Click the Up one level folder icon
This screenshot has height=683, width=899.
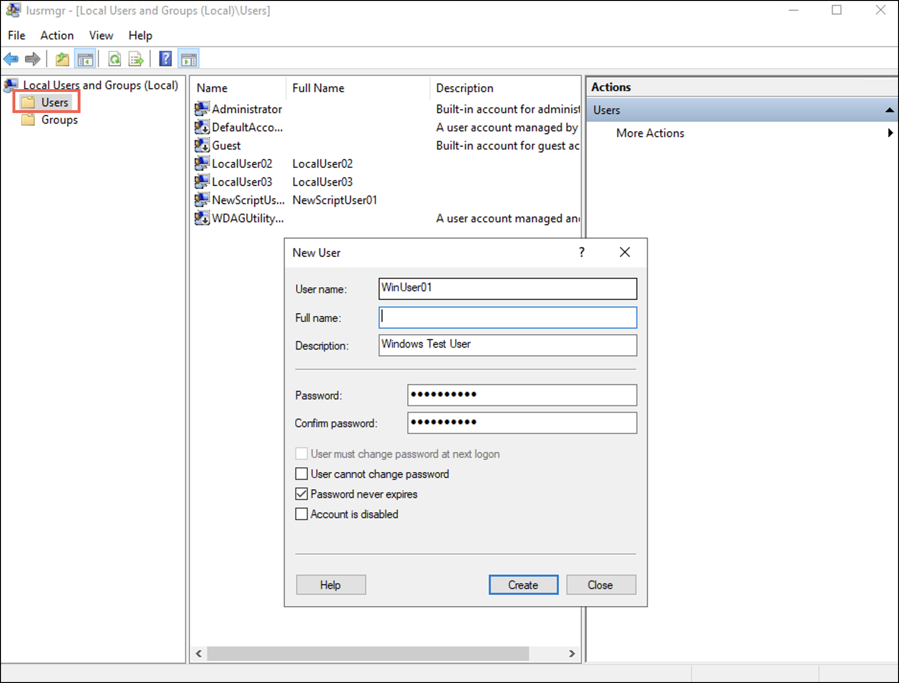[62, 59]
